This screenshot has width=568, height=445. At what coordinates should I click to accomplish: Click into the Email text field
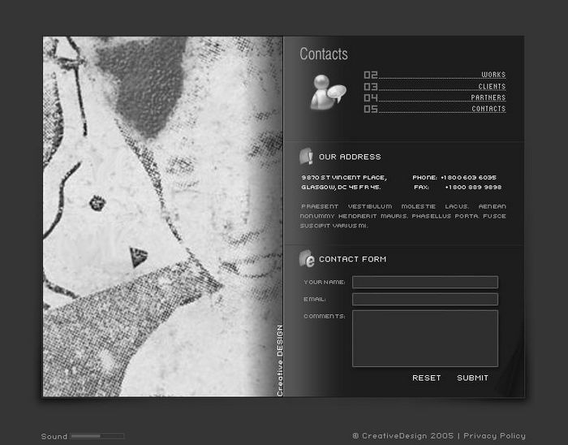[x=424, y=300]
